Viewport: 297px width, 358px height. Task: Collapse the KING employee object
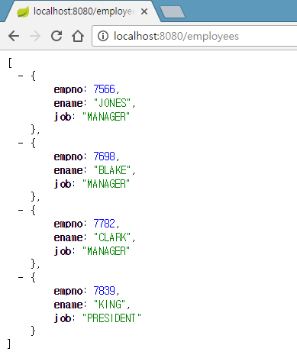[x=21, y=277]
